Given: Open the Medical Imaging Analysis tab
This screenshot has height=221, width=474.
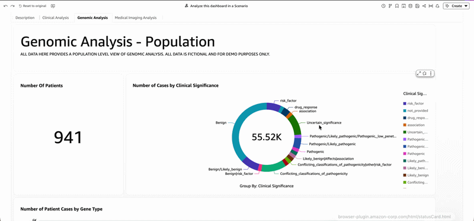Looking at the screenshot, I should tap(136, 18).
